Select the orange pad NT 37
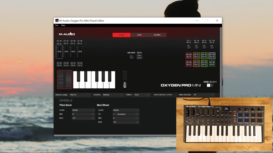 pyautogui.click(x=196, y=63)
